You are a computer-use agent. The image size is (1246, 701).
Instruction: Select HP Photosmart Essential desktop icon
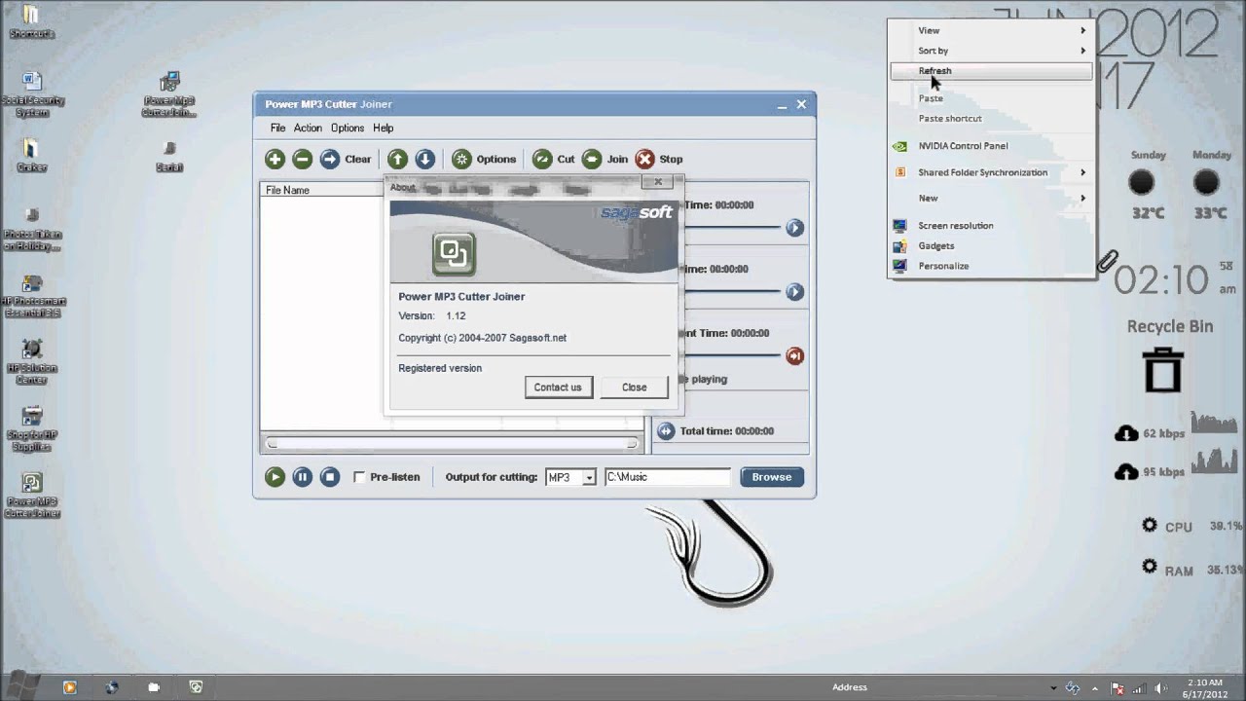point(32,296)
